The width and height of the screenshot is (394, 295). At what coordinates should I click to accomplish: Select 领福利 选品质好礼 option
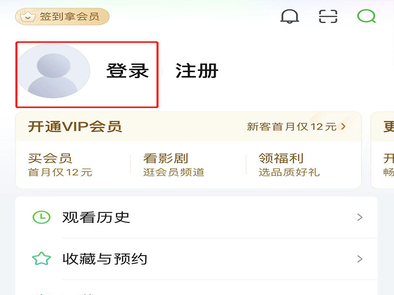(x=289, y=165)
